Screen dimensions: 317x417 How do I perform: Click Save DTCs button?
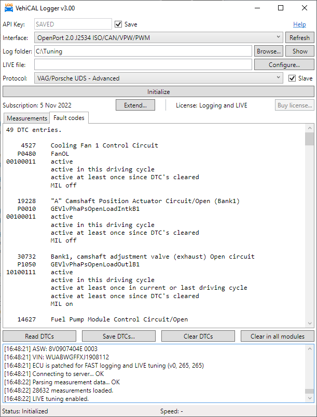118,336
